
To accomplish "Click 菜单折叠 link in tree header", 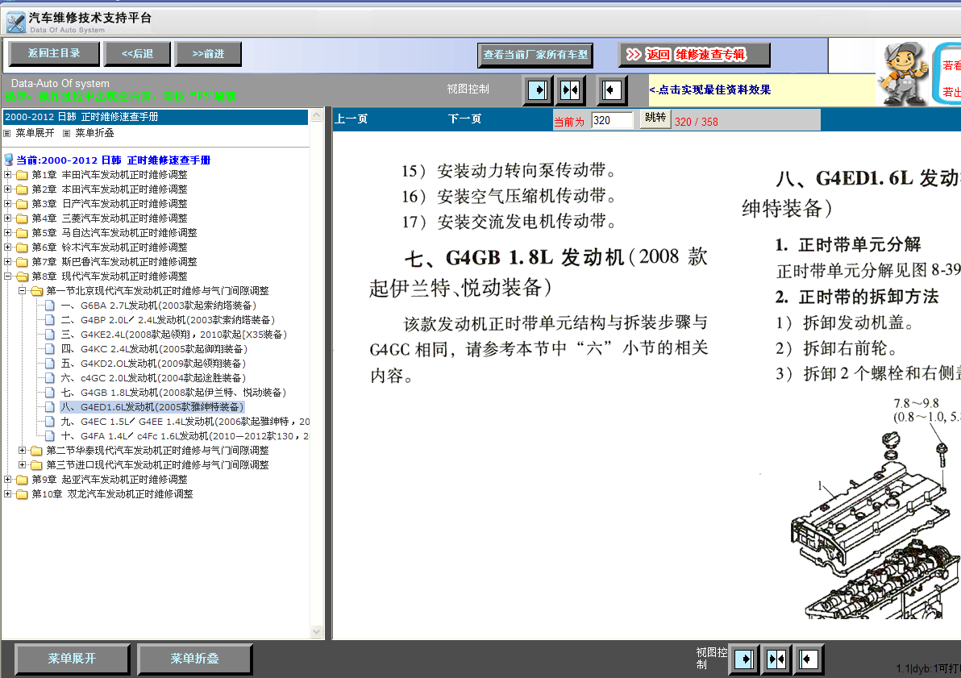I will coord(94,133).
